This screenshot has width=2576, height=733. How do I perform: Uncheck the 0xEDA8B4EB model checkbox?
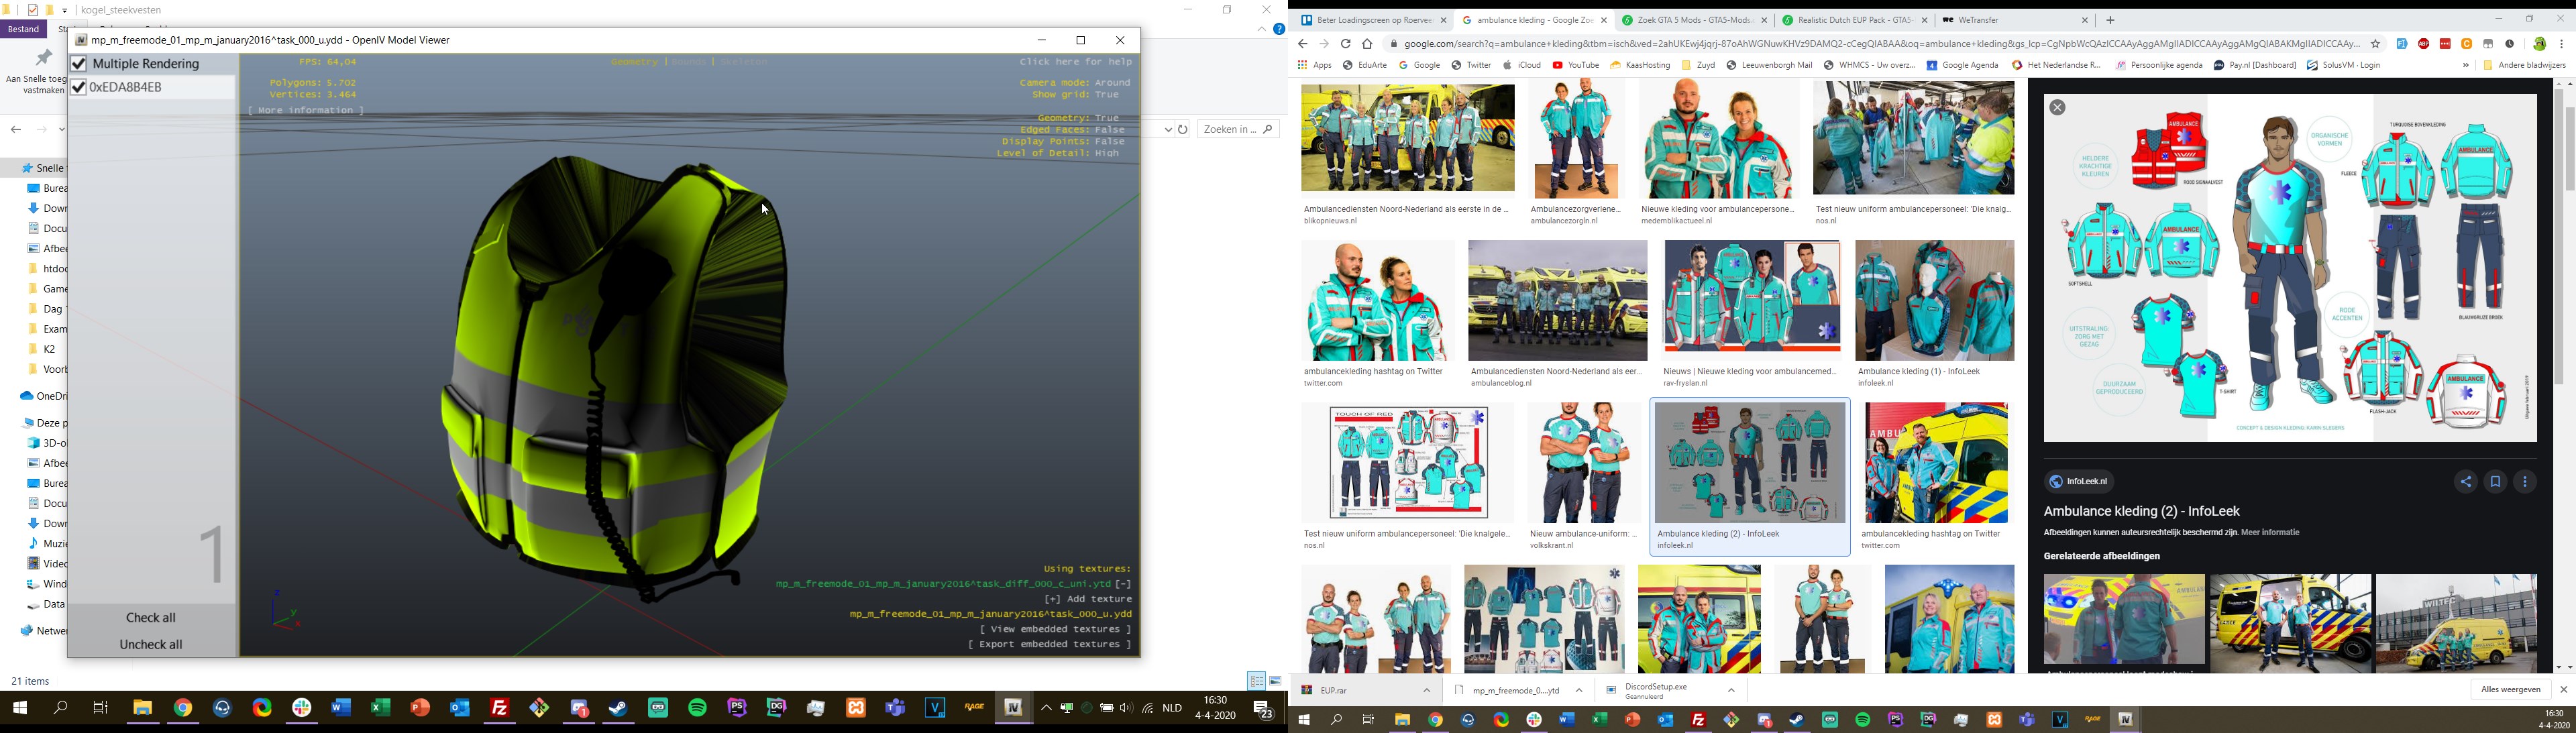(79, 88)
